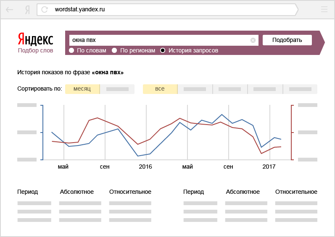Clear the search field with X icon
Screen dimensions: 335x237
[x=253, y=40]
